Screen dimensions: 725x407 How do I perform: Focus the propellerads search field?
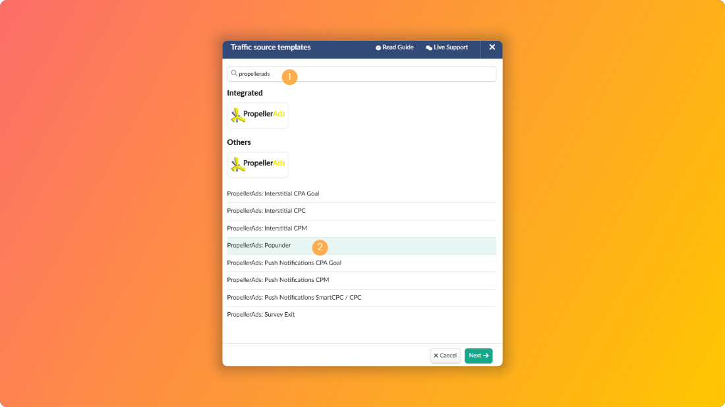361,74
